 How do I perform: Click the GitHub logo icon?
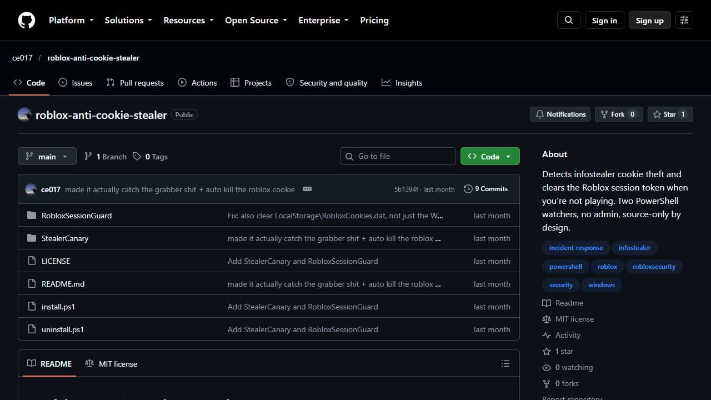(27, 21)
